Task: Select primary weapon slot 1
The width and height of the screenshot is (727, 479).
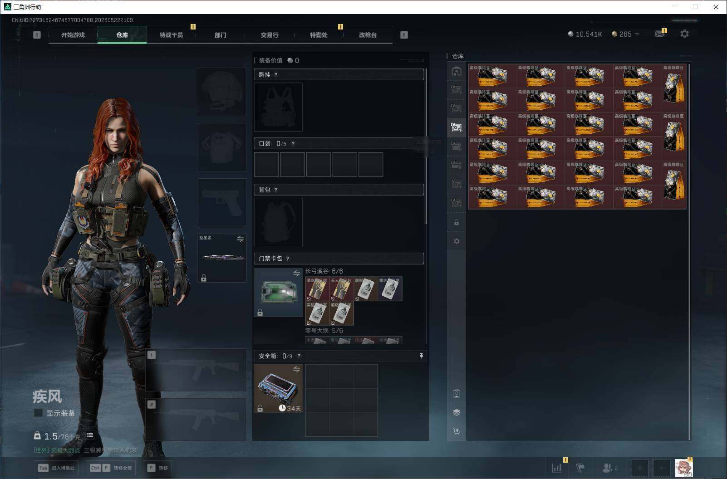Action: pyautogui.click(x=196, y=370)
